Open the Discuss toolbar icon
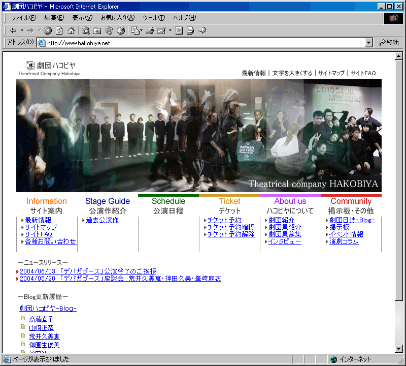Screen dimensions: 406x366 tap(179, 30)
